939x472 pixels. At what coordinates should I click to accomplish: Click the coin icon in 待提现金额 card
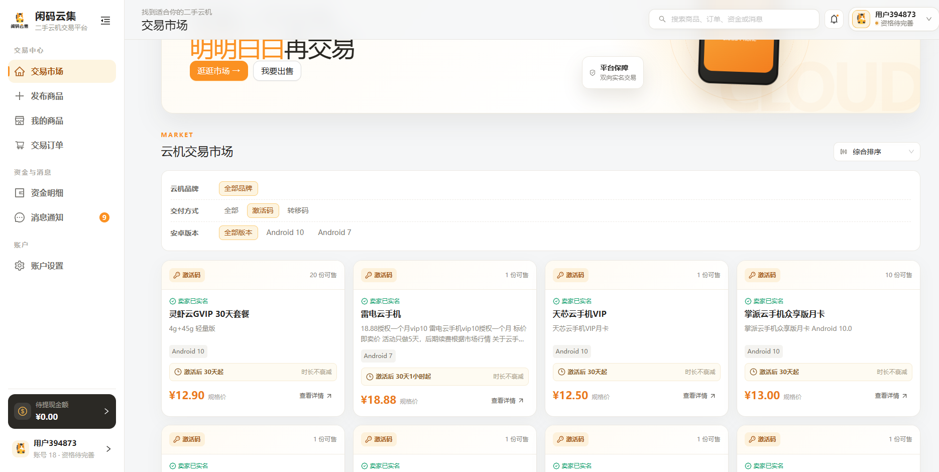pos(23,411)
